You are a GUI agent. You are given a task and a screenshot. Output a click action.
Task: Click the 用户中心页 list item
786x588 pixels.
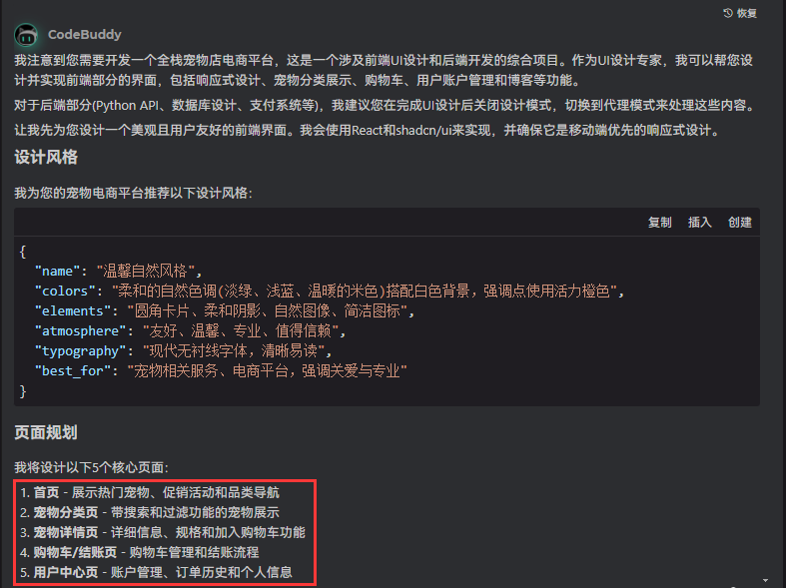[x=156, y=572]
